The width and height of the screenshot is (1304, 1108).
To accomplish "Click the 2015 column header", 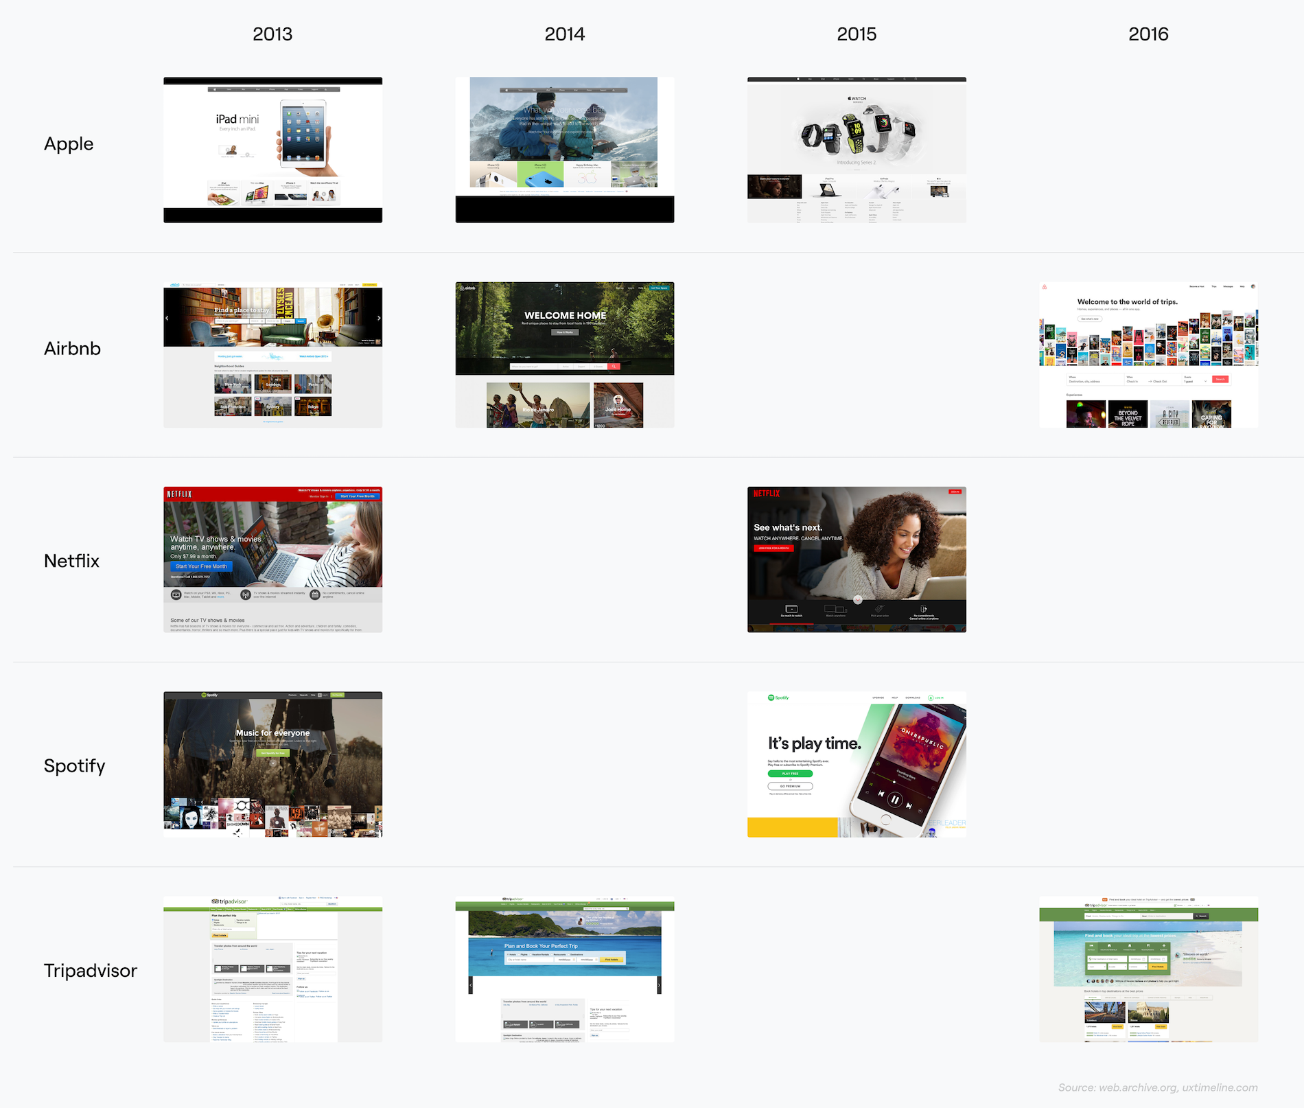I will click(857, 34).
